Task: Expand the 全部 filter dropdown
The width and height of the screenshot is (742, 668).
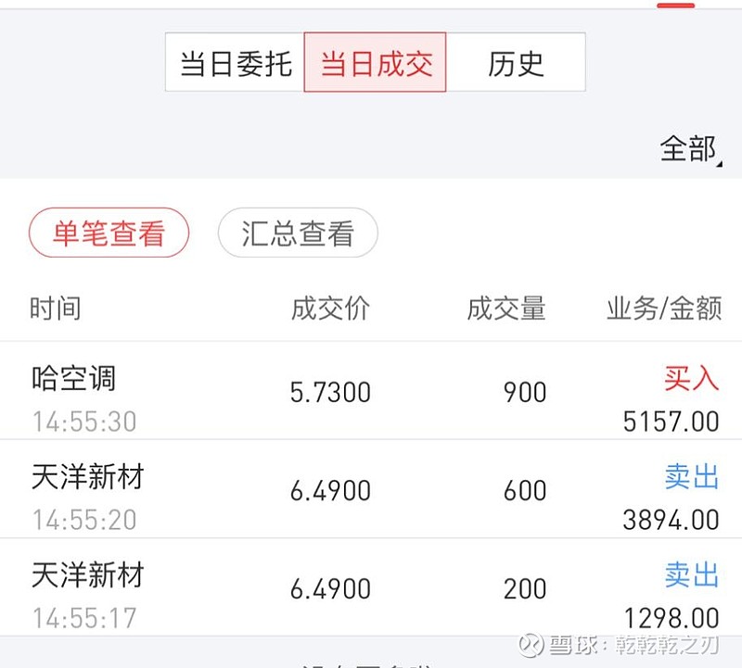Action: tap(690, 149)
